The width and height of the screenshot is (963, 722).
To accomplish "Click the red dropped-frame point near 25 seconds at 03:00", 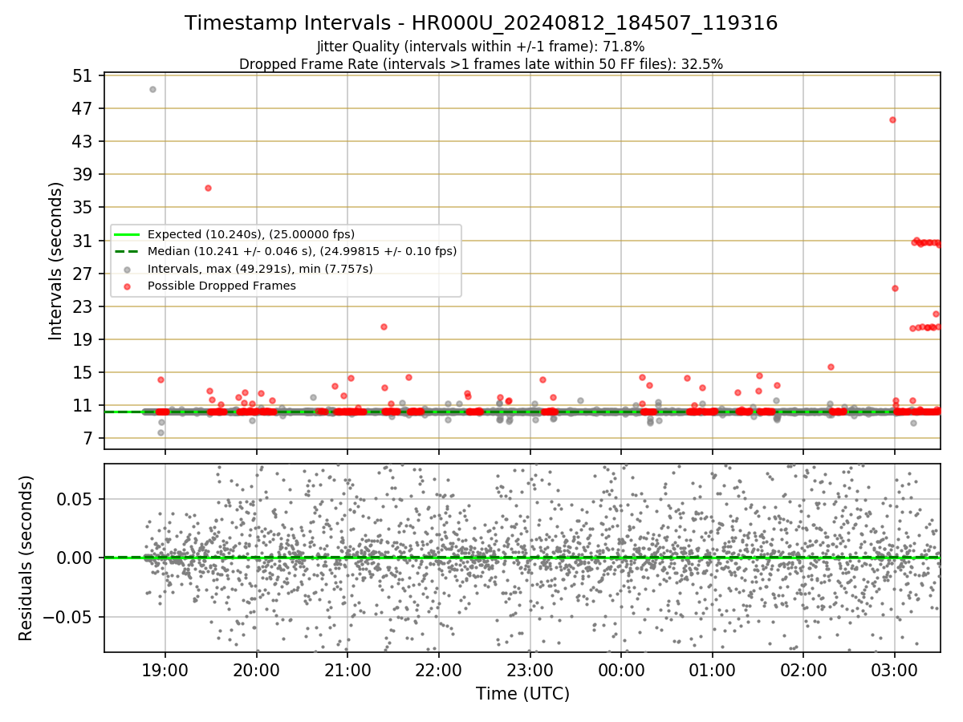I will [895, 288].
